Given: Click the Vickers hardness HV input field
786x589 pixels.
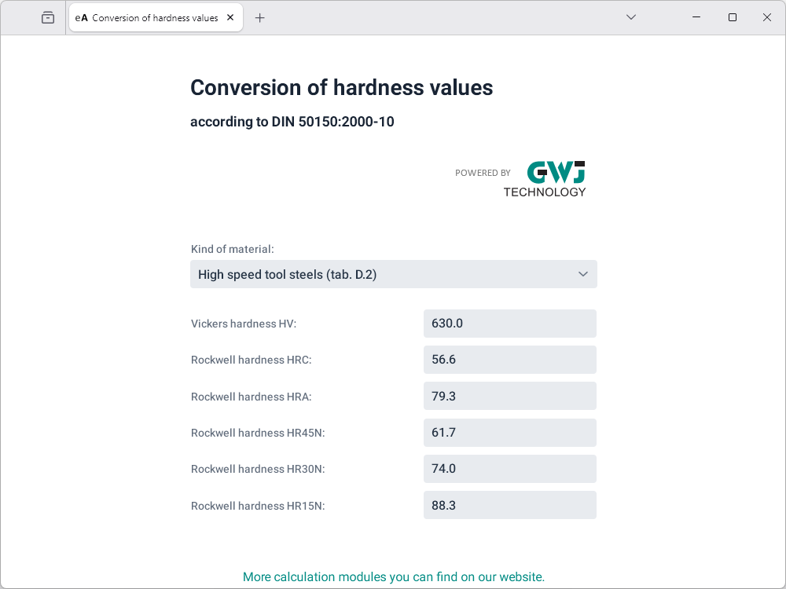Looking at the screenshot, I should point(509,324).
